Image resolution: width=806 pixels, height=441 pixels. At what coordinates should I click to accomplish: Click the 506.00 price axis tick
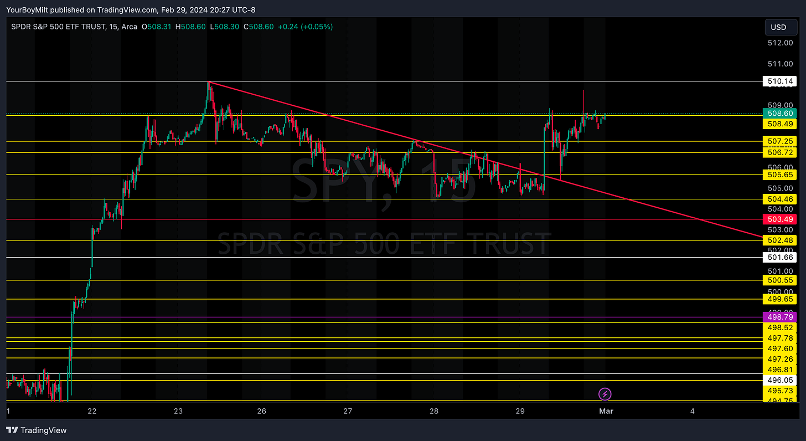[x=780, y=167]
